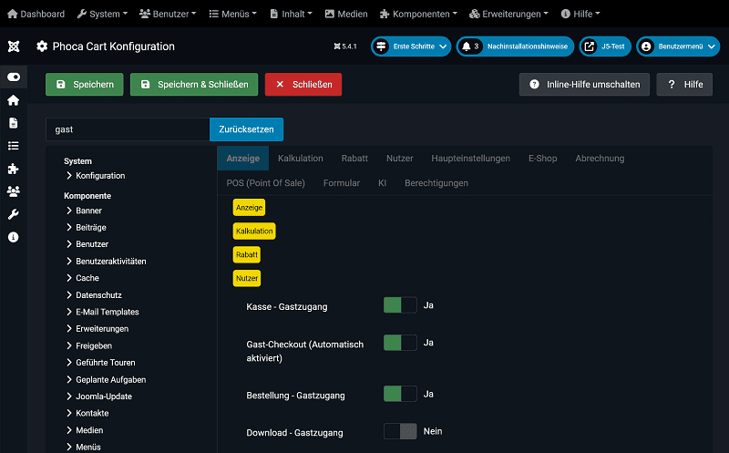
Task: Turn off Bestellung - Gastzugang toggle
Action: click(x=400, y=394)
